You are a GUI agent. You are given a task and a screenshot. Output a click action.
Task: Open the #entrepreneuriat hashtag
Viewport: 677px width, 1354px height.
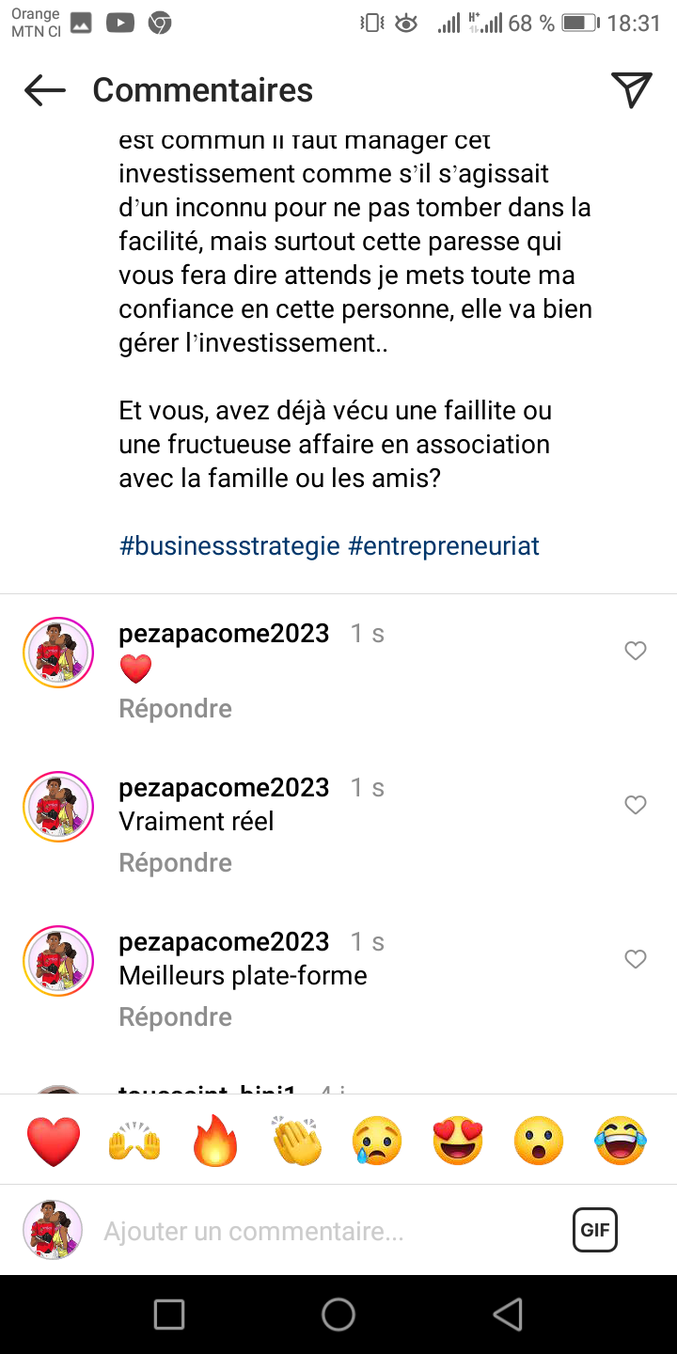[444, 546]
